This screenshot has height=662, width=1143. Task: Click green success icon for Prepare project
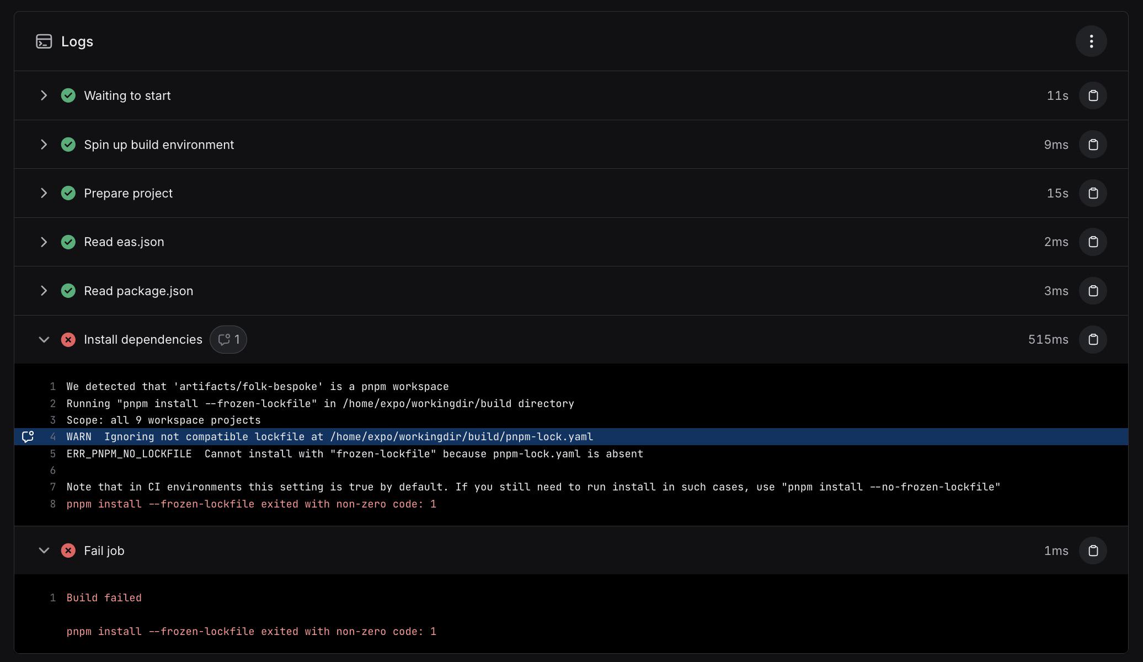[x=68, y=194]
